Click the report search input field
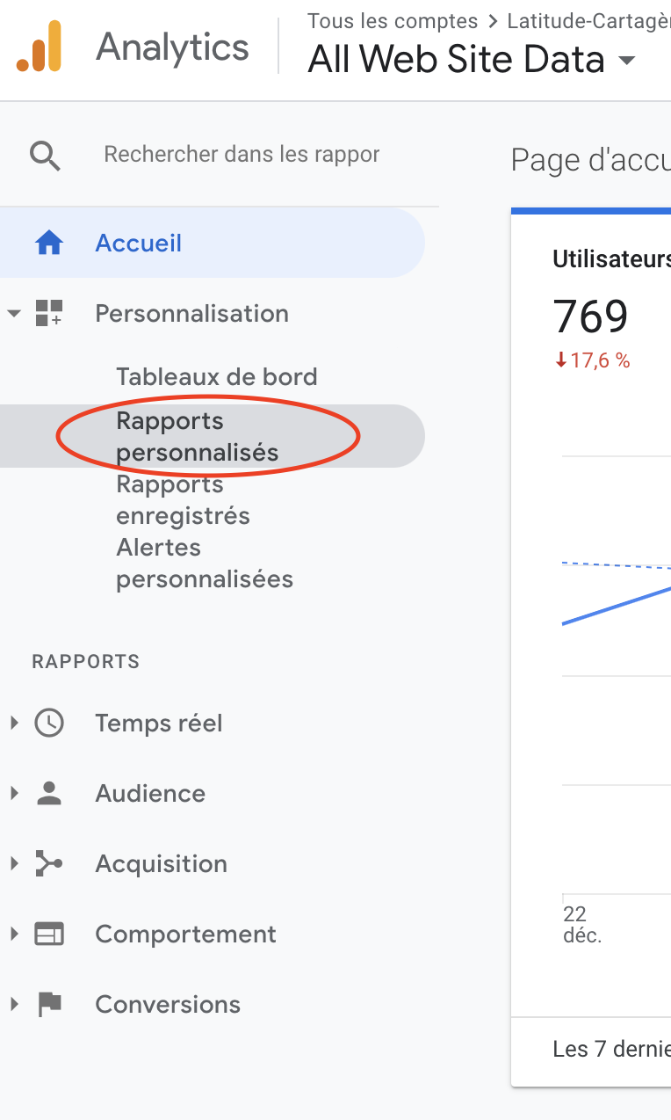The height and width of the screenshot is (1120, 671). pyautogui.click(x=242, y=155)
